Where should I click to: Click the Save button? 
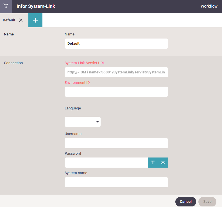pos(207,201)
